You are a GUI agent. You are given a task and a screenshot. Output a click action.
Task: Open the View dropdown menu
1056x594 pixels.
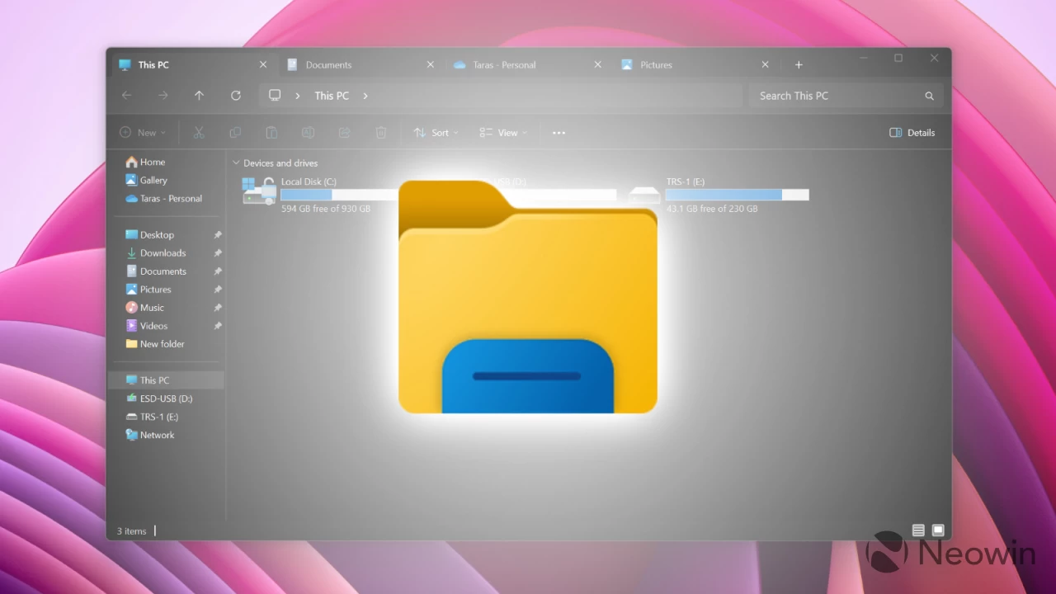[x=503, y=132]
